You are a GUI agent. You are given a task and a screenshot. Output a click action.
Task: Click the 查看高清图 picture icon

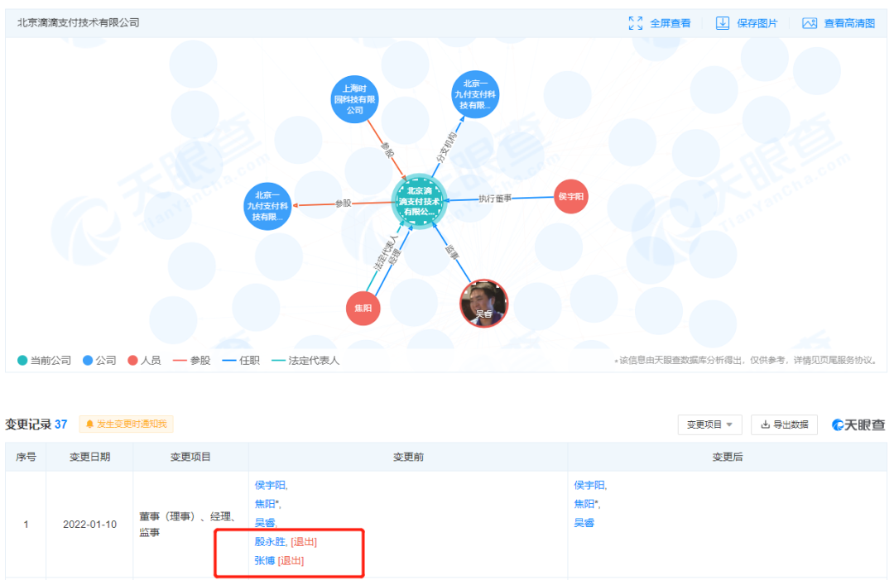[x=810, y=23]
